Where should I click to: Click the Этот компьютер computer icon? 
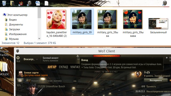click(x=5, y=15)
